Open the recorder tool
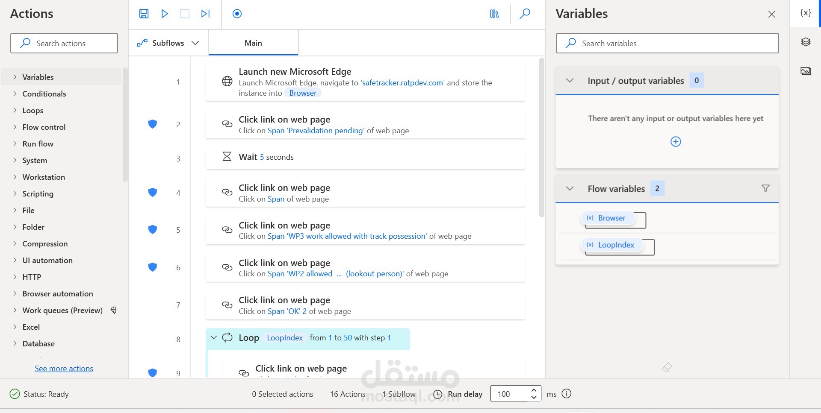 [237, 14]
